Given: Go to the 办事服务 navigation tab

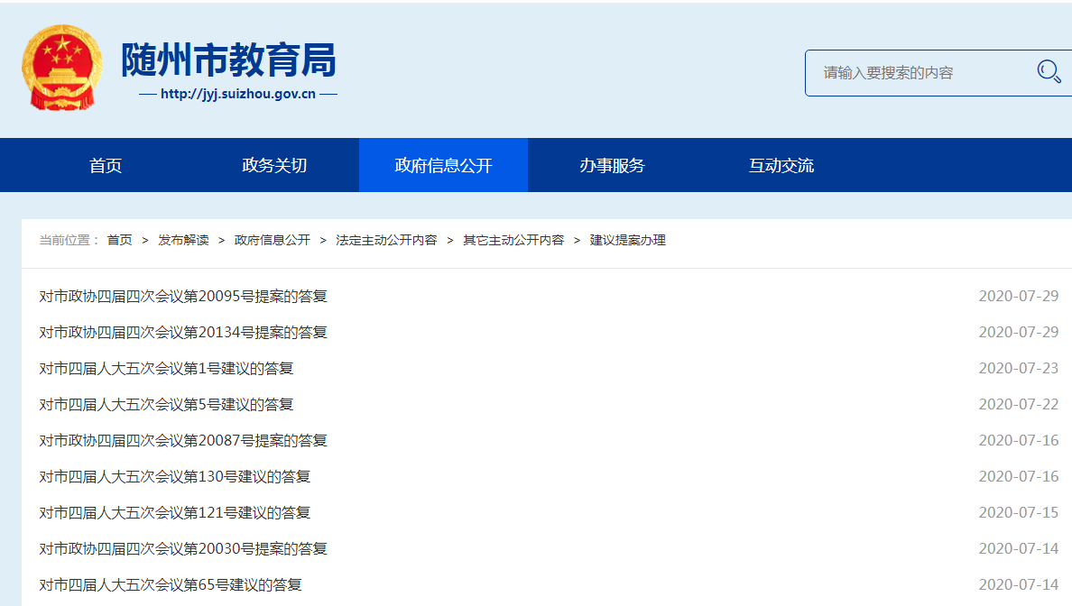Looking at the screenshot, I should click(612, 165).
